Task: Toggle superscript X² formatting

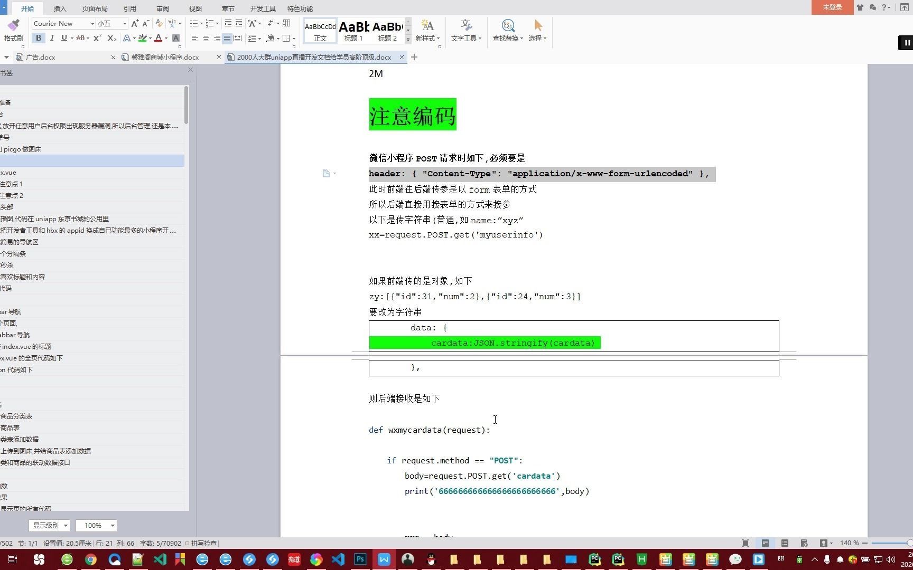Action: point(97,38)
